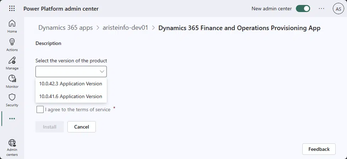Click the 'New admin center' label
The image size is (347, 159).
[x=271, y=8]
